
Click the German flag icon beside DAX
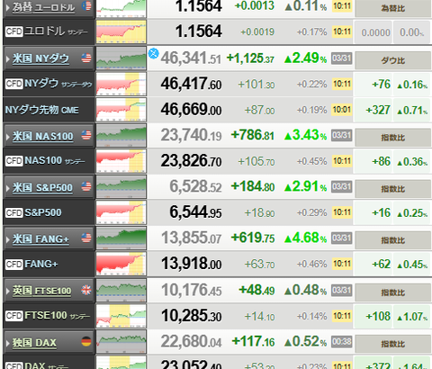click(86, 341)
